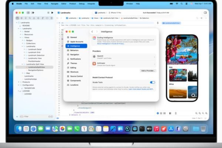Hide the navigator sidebar using the toolbar icon
The width and height of the screenshot is (222, 148).
point(28,13)
